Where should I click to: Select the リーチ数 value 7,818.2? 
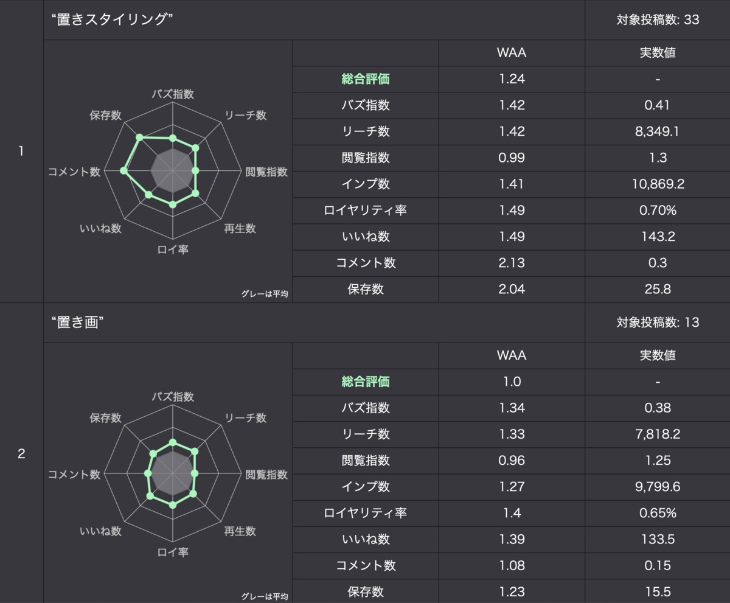tap(658, 434)
